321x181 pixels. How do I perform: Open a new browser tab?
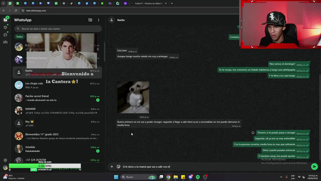tap(172, 4)
